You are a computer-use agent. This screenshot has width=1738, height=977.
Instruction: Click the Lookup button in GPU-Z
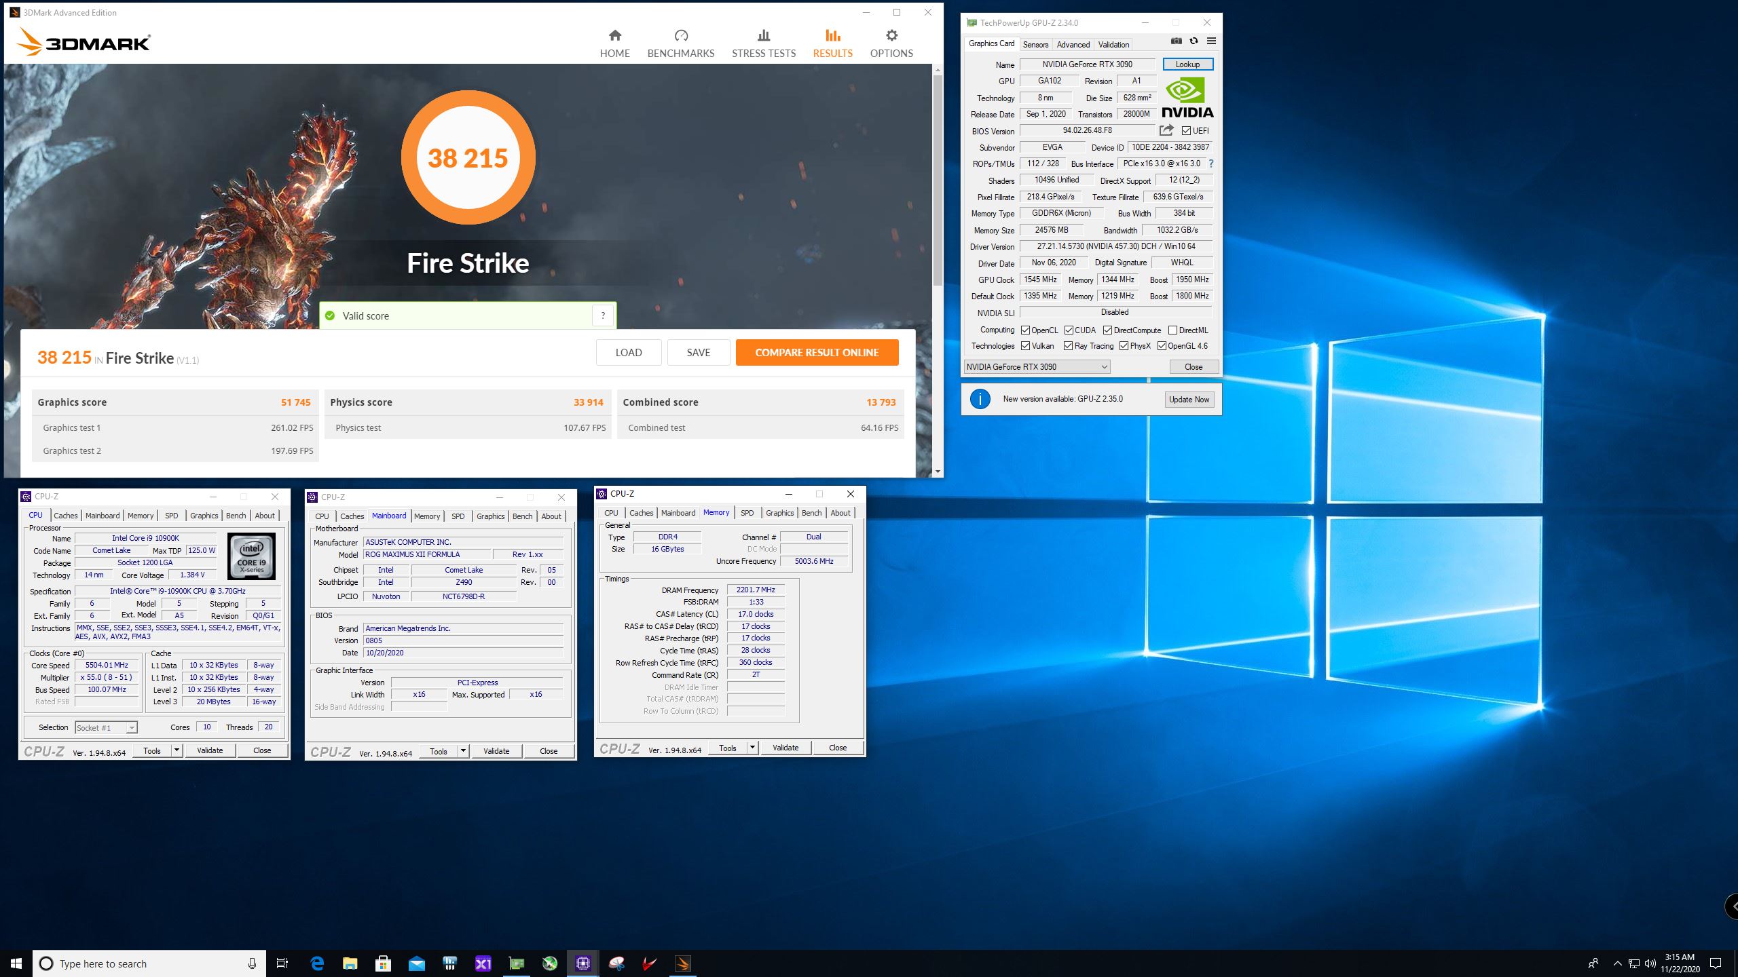pyautogui.click(x=1187, y=64)
